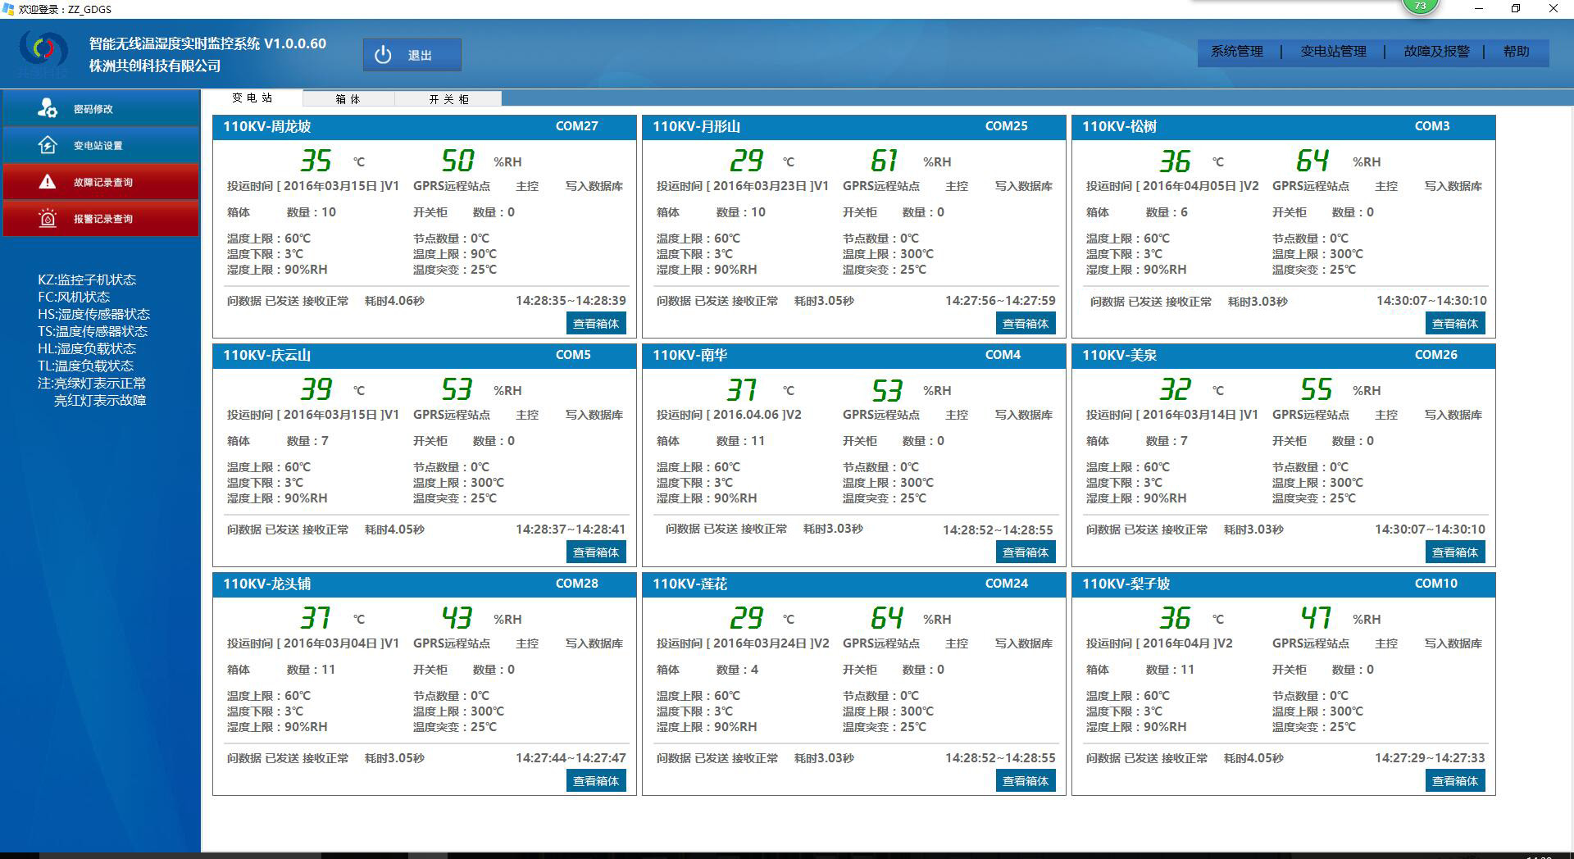1574x859 pixels.
Task: Click 查看箱体 for 110KV-月形山
Action: 1026,324
